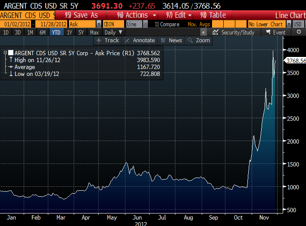Click Mov. Avgs label
Viewport: 306px width, 226px height.
(199, 24)
